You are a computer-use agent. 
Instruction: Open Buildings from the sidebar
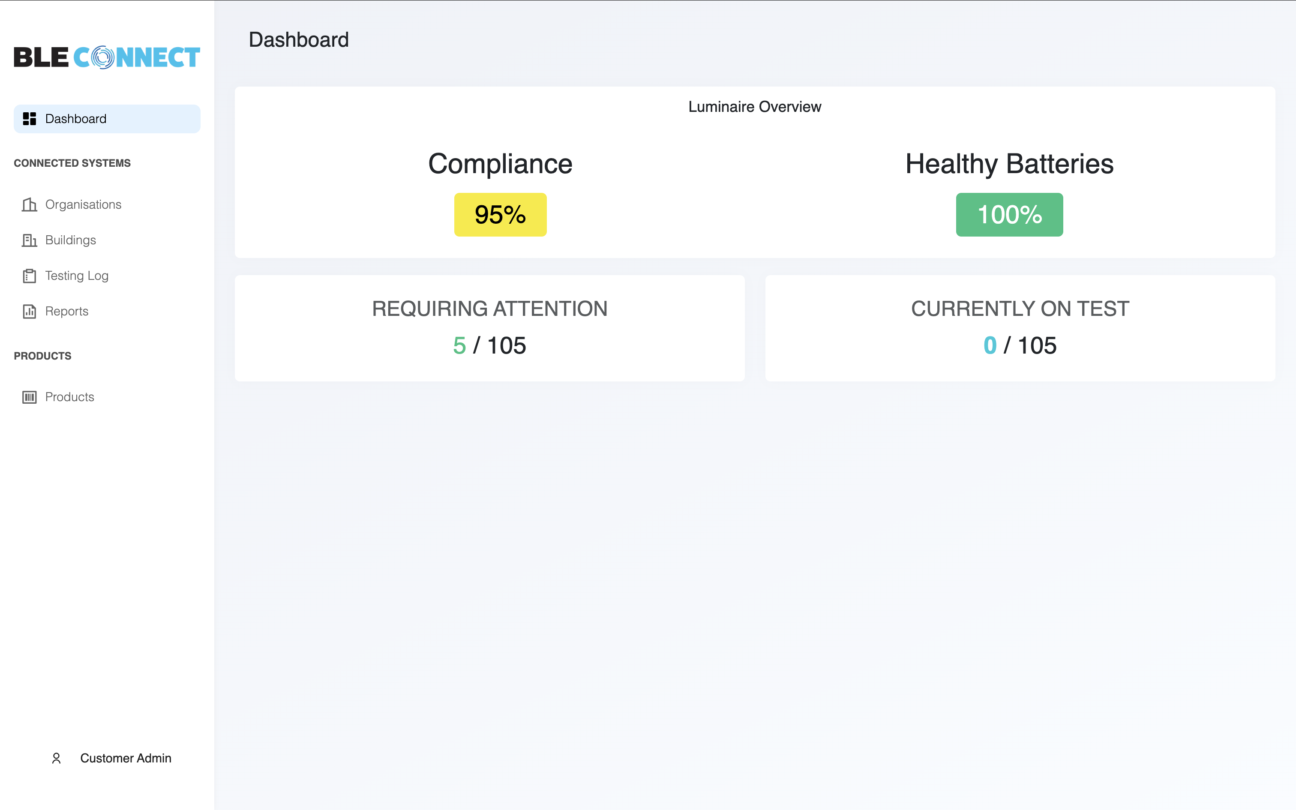71,240
